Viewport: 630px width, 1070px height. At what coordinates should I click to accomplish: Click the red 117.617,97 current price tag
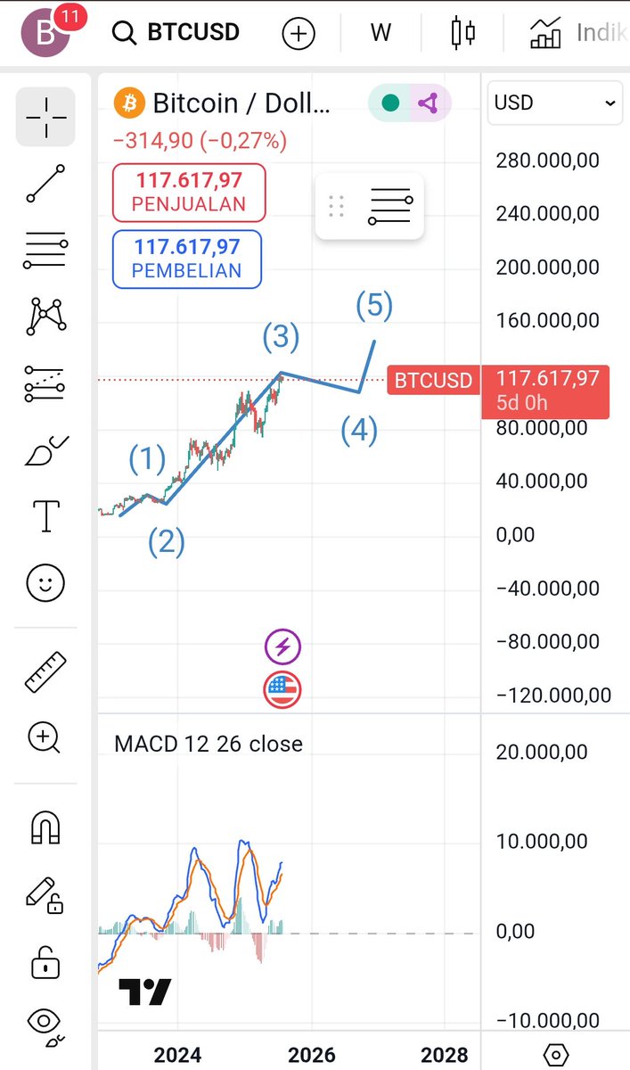(x=545, y=391)
